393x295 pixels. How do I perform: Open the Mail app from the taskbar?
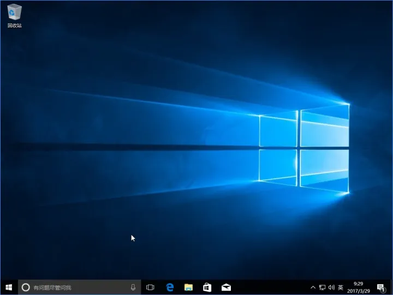click(x=226, y=287)
